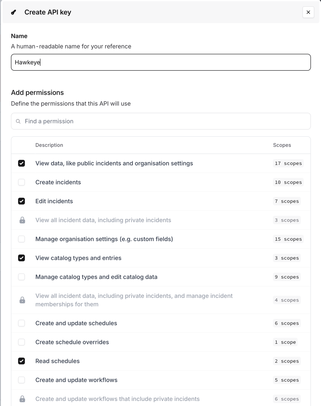This screenshot has height=406, width=321.
Task: Click the "10 scopes" badge beside Create incidents
Action: [x=288, y=182]
